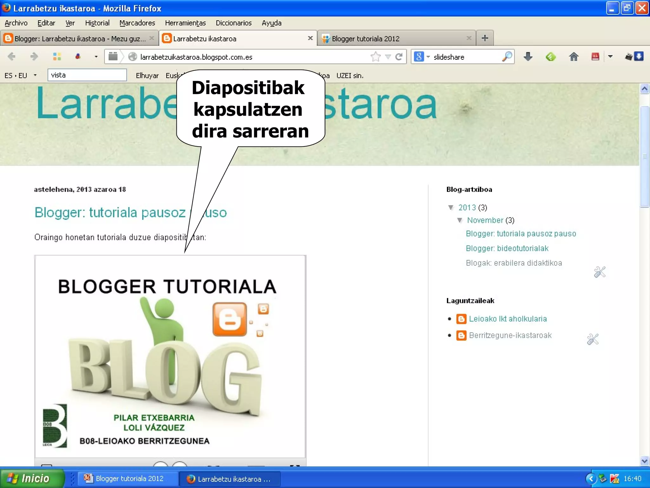Open the Blogger: bideotutorialak archive link
The image size is (650, 488).
[x=507, y=248]
